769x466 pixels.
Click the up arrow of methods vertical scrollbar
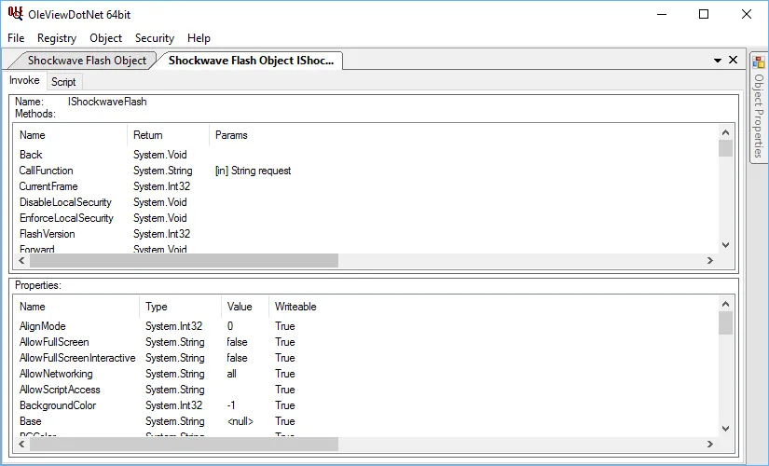(x=726, y=132)
